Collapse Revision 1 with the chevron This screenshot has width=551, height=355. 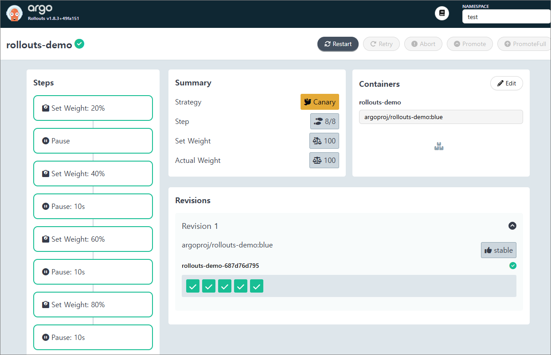coord(512,226)
